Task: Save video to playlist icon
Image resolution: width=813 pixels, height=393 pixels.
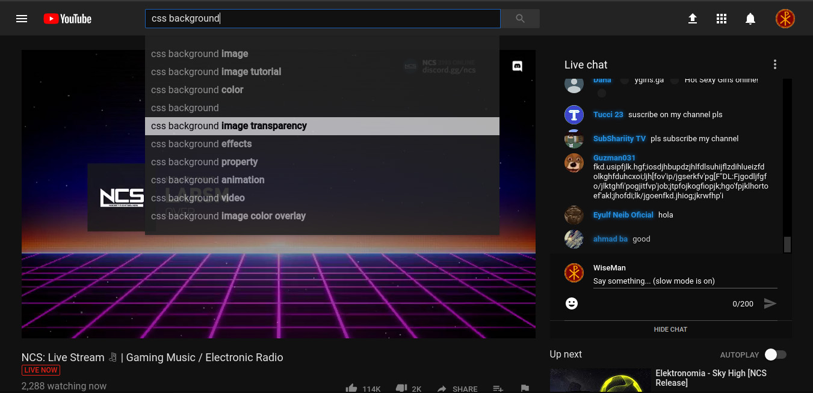Action: pos(498,388)
